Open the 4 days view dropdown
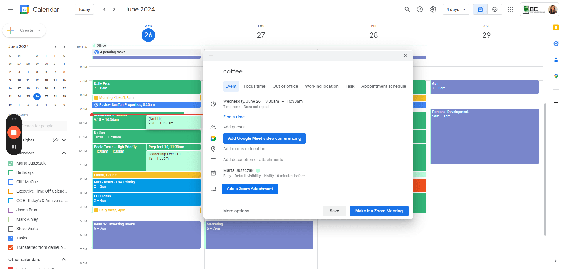Image resolution: width=564 pixels, height=269 pixels. coord(456,9)
